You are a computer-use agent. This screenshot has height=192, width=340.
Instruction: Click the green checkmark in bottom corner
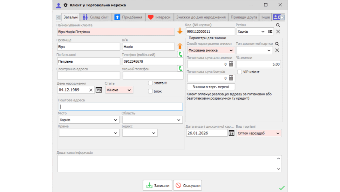pyautogui.click(x=282, y=188)
